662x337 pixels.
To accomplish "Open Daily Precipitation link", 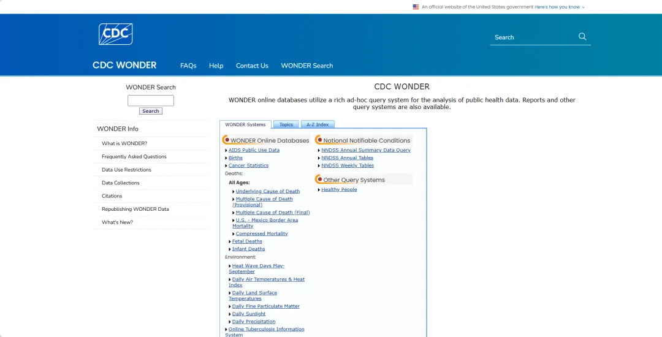I will (254, 322).
